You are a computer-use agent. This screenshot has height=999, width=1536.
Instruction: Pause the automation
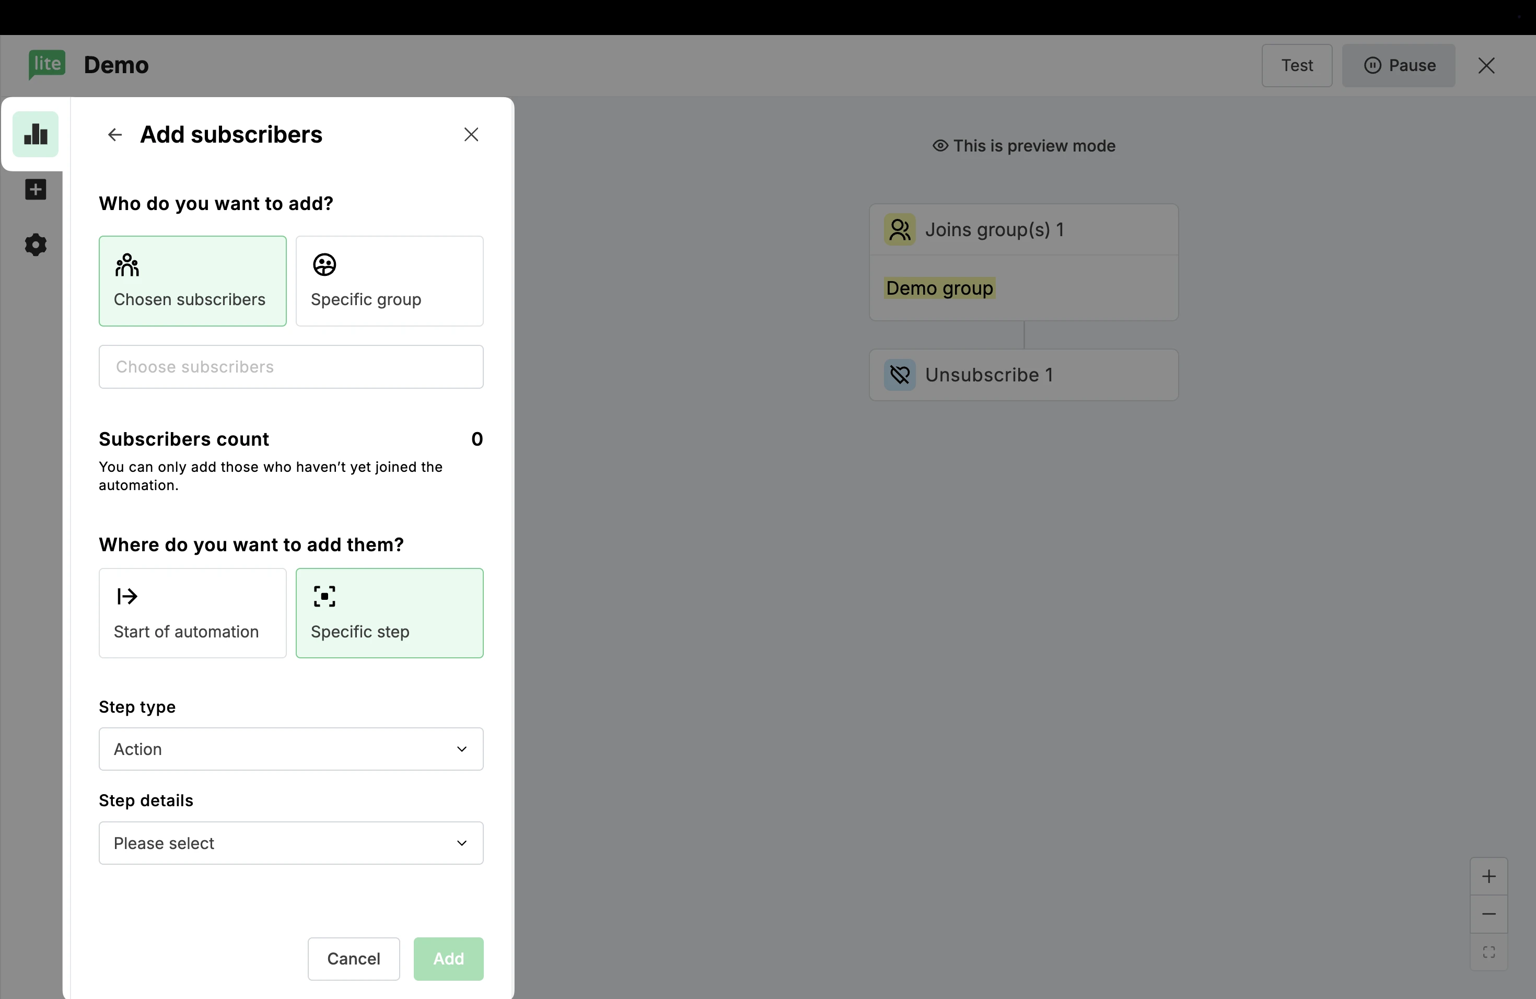[1399, 65]
